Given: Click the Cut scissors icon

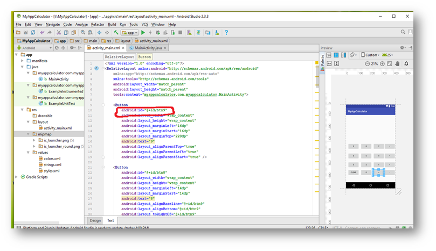Looking at the screenshot, I should [59, 32].
